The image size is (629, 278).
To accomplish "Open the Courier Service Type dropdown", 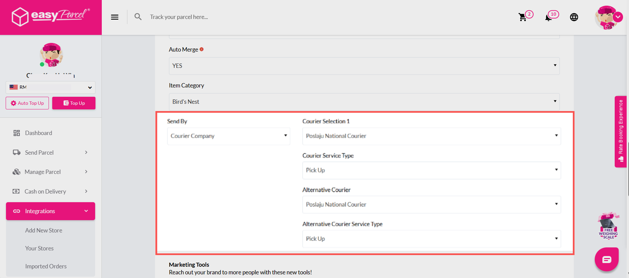I will click(x=431, y=170).
